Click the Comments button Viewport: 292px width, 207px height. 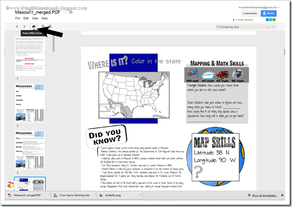[x=250, y=13]
